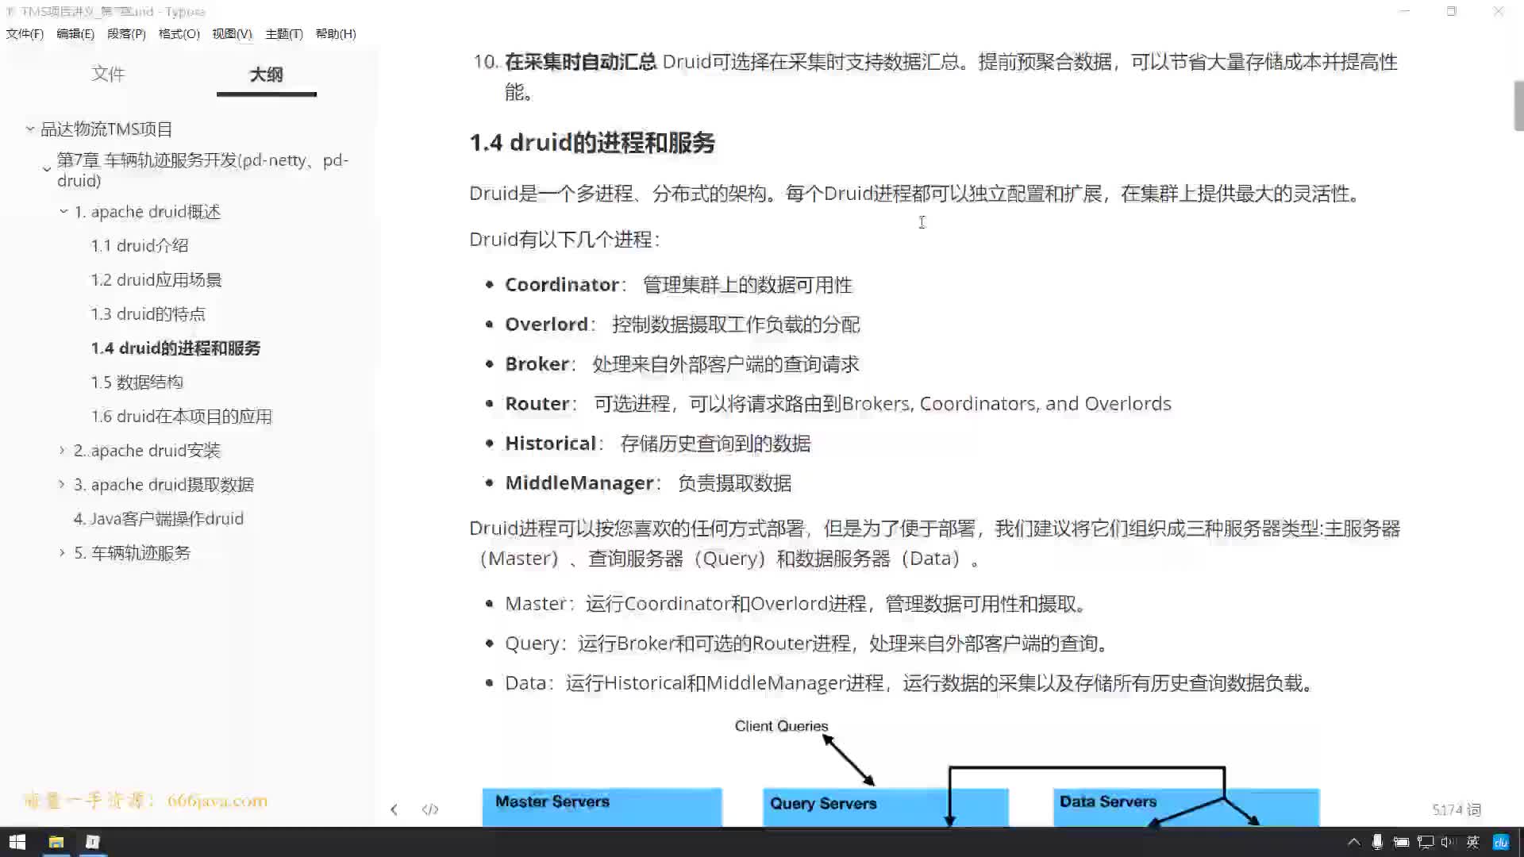The image size is (1524, 857).
Task: Click the Master bullet line
Action: click(796, 604)
